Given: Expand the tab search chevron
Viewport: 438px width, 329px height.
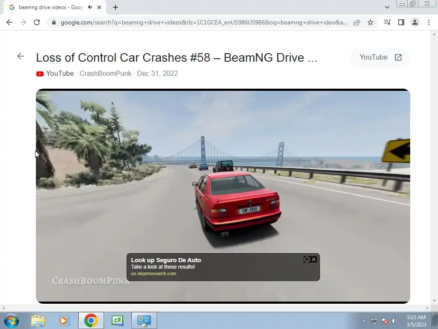Looking at the screenshot, I should point(387,7).
